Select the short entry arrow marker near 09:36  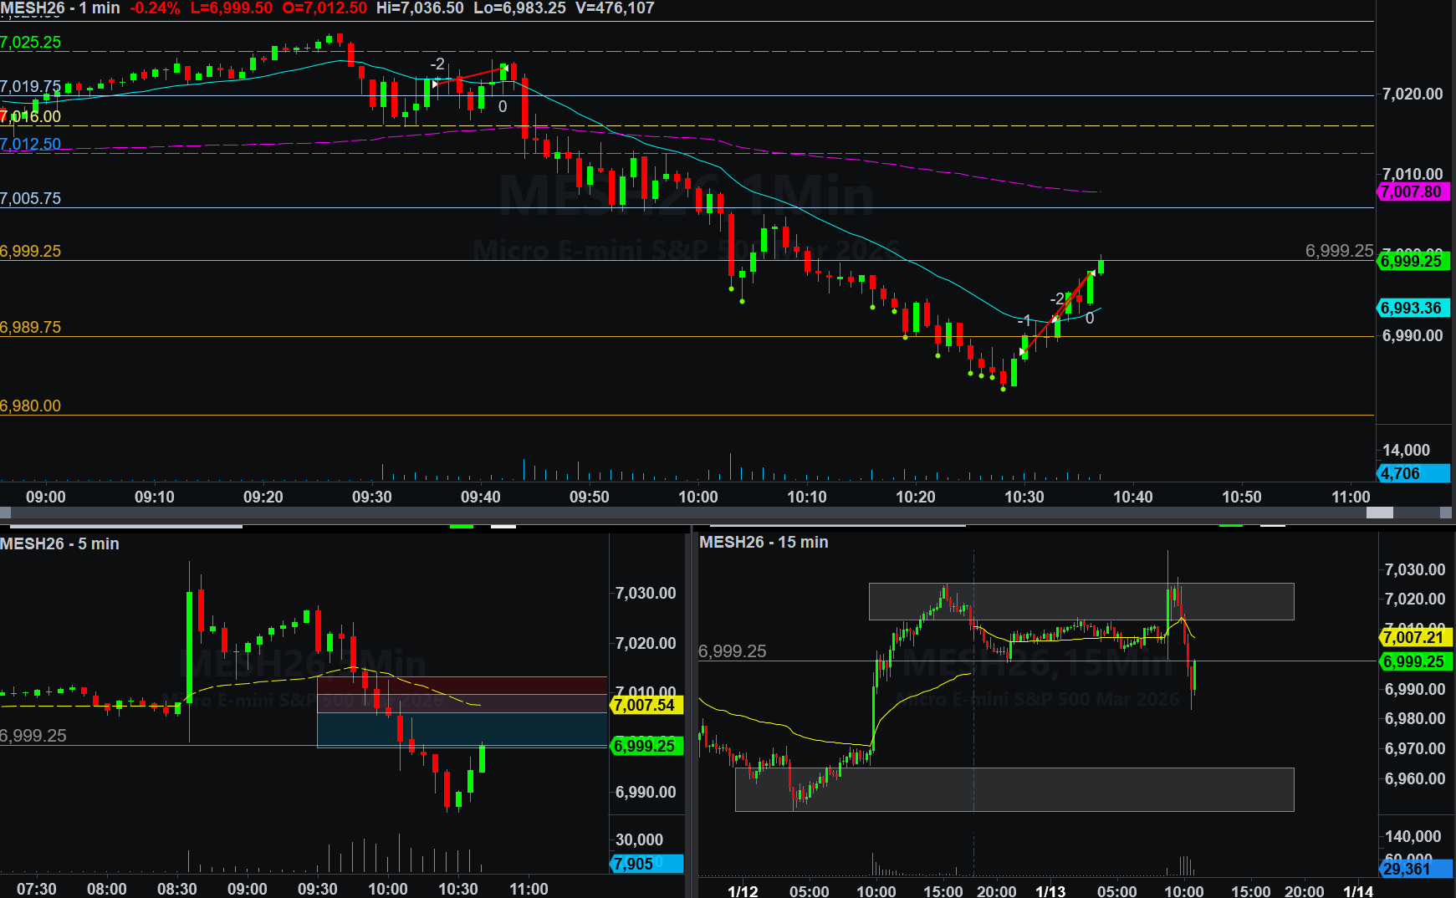(435, 84)
